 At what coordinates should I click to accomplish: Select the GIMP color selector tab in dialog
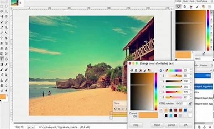tap(132, 70)
